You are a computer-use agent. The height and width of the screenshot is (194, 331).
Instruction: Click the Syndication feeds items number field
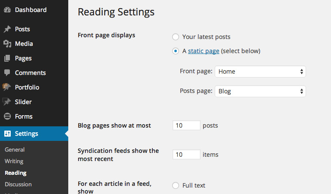186,155
